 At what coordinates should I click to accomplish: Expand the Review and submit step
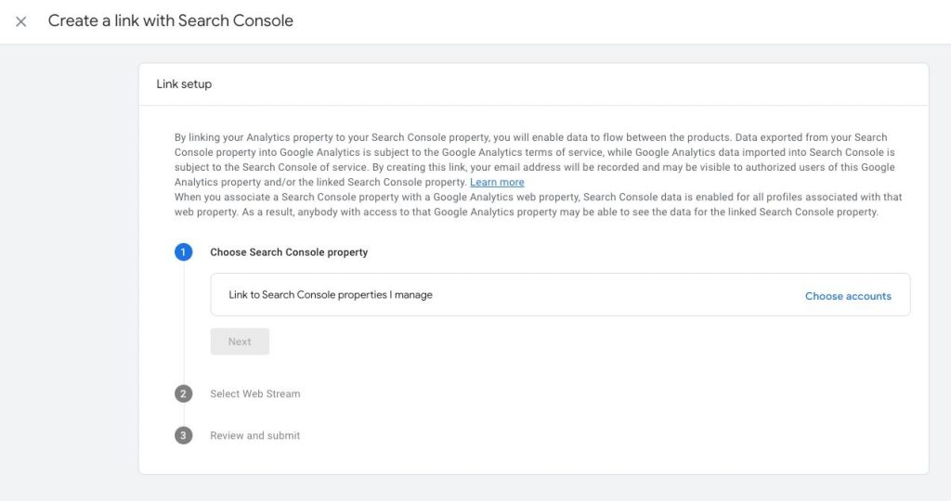pyautogui.click(x=254, y=435)
